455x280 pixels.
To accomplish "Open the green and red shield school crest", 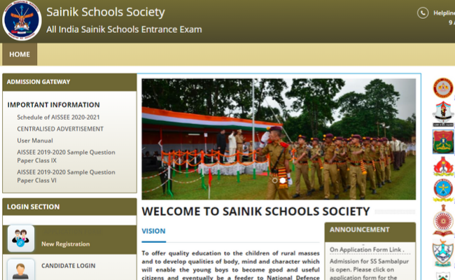I will (442, 140).
